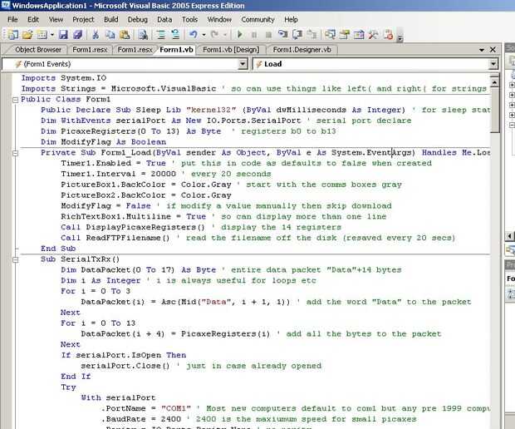The height and width of the screenshot is (429, 515).
Task: Open the View menu
Action: point(56,19)
